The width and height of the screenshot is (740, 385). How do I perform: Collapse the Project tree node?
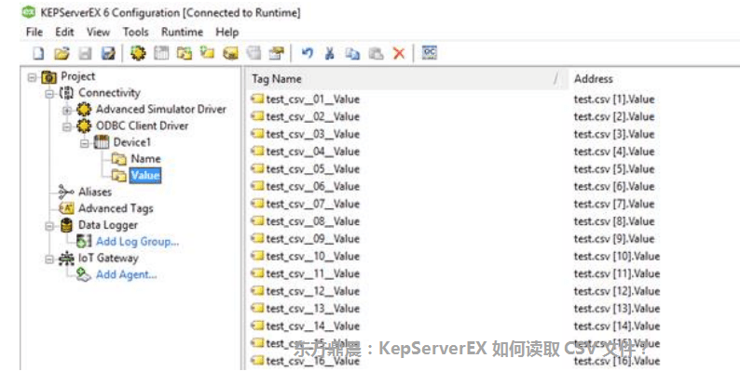pos(32,76)
